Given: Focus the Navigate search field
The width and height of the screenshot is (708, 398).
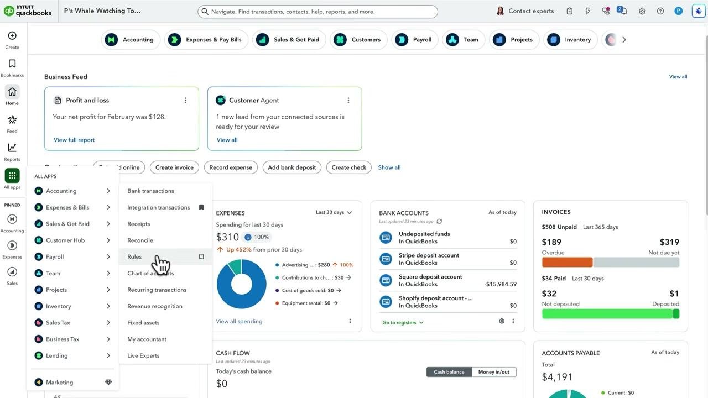Looking at the screenshot, I should (317, 11).
